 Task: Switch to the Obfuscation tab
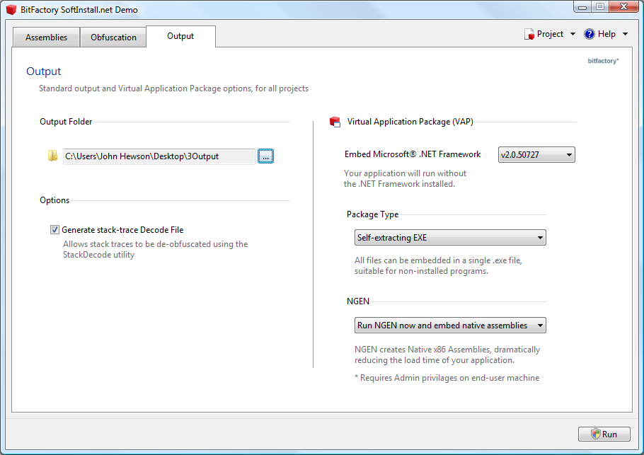pyautogui.click(x=113, y=38)
